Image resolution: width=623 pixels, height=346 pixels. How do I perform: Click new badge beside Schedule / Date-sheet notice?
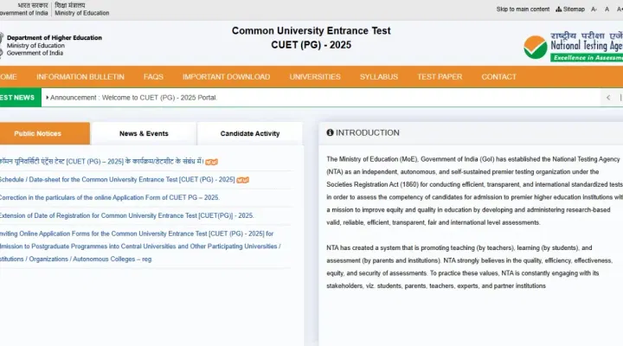coord(243,180)
